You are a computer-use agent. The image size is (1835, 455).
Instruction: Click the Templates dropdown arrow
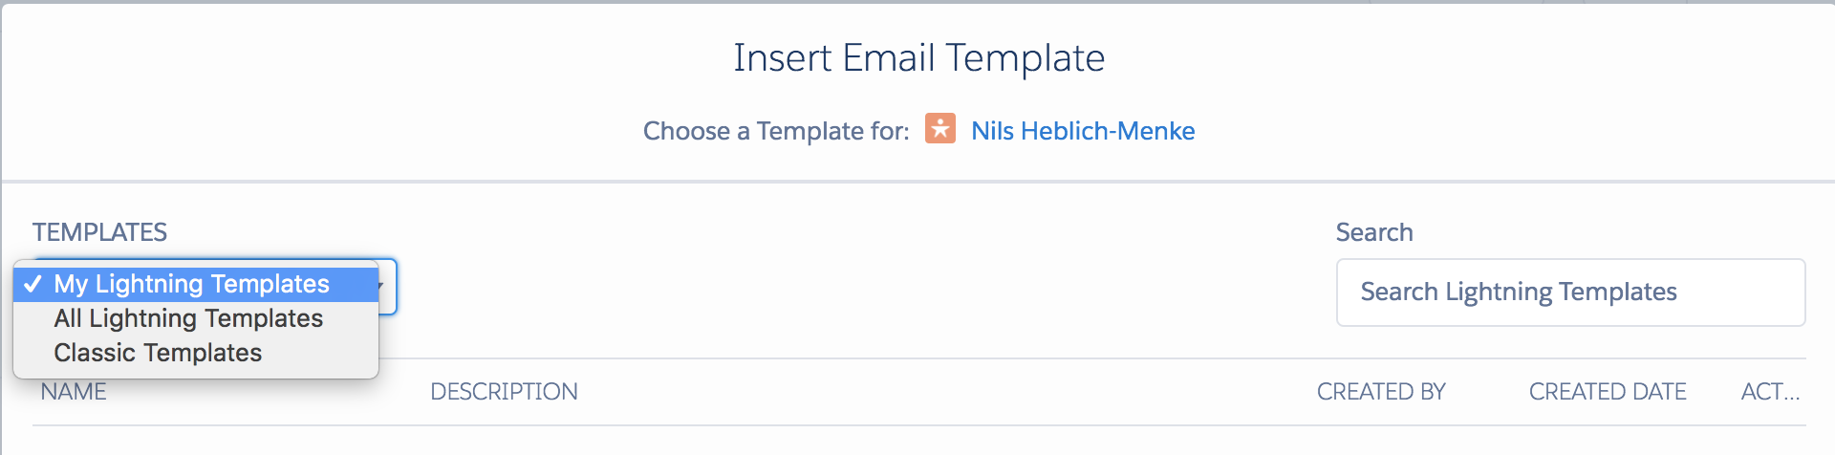click(381, 286)
